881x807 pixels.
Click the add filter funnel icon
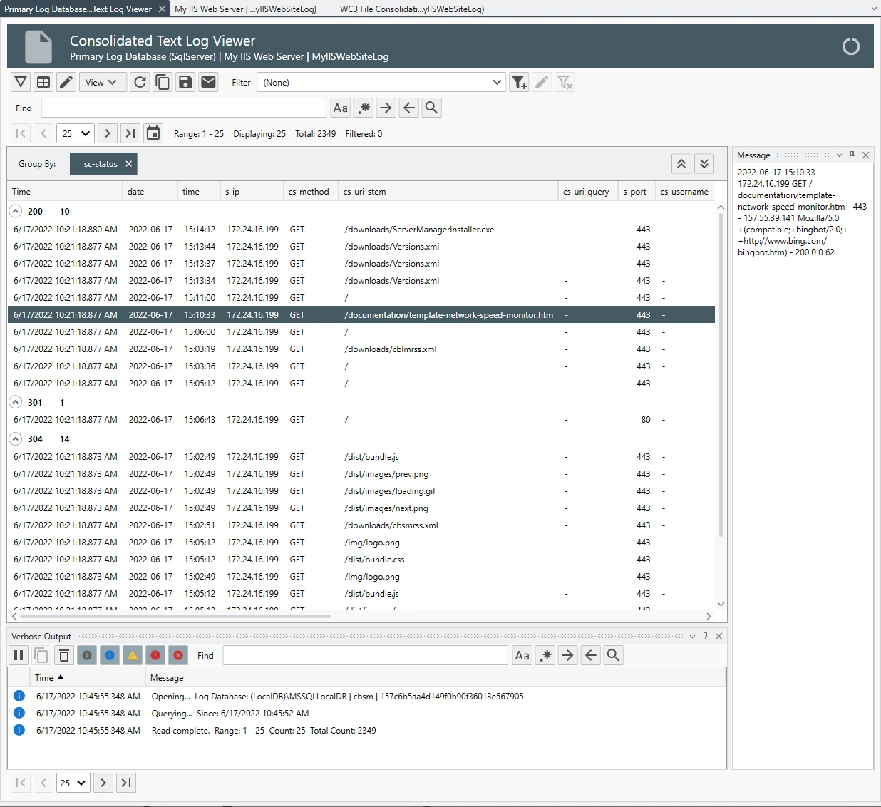coord(519,83)
